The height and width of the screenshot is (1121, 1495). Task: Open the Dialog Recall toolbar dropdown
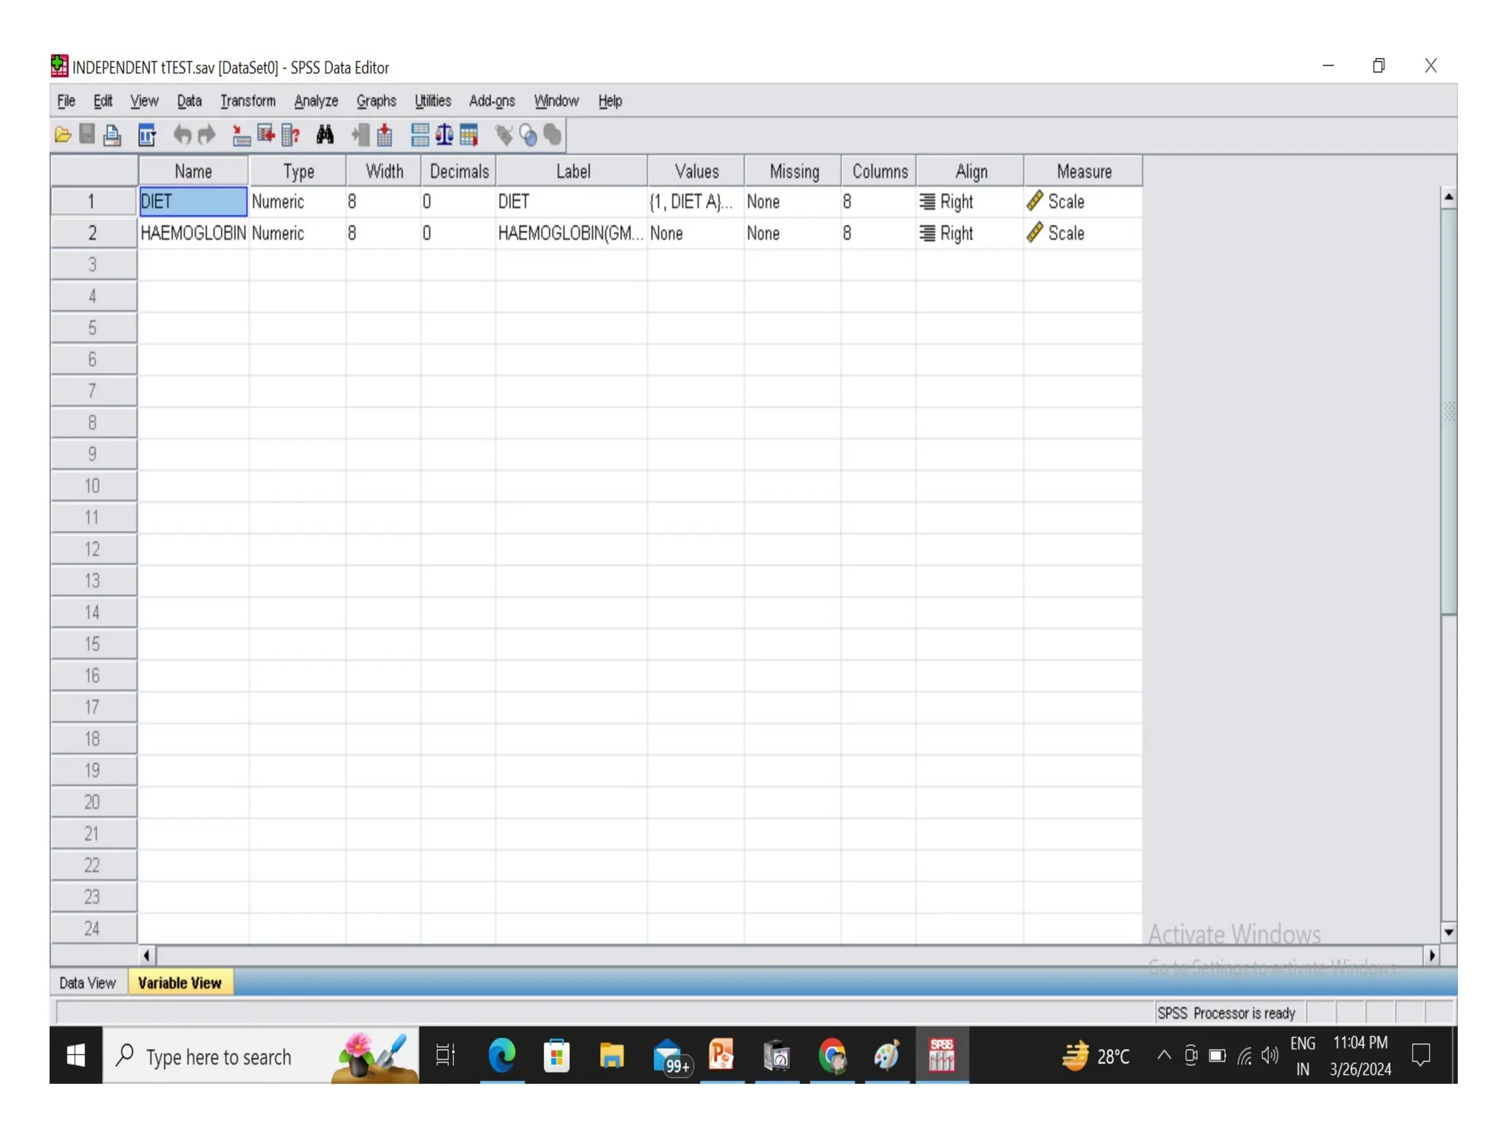tap(147, 135)
